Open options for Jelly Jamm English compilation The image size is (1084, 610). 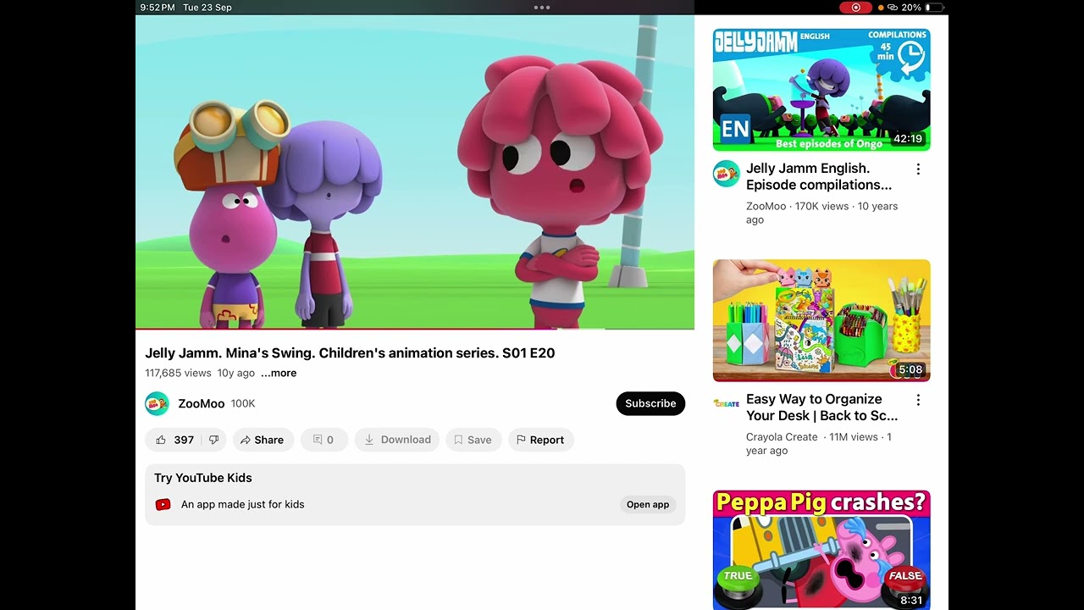click(918, 169)
